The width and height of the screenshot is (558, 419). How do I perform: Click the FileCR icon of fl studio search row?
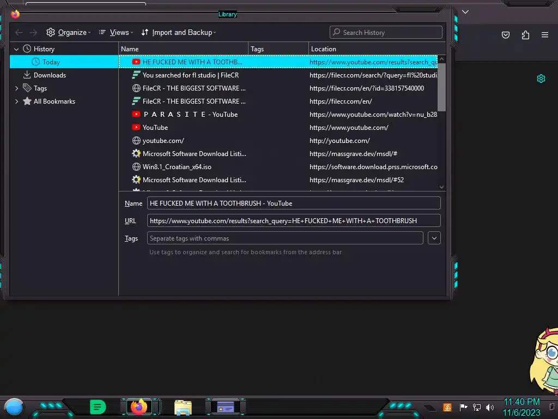136,75
